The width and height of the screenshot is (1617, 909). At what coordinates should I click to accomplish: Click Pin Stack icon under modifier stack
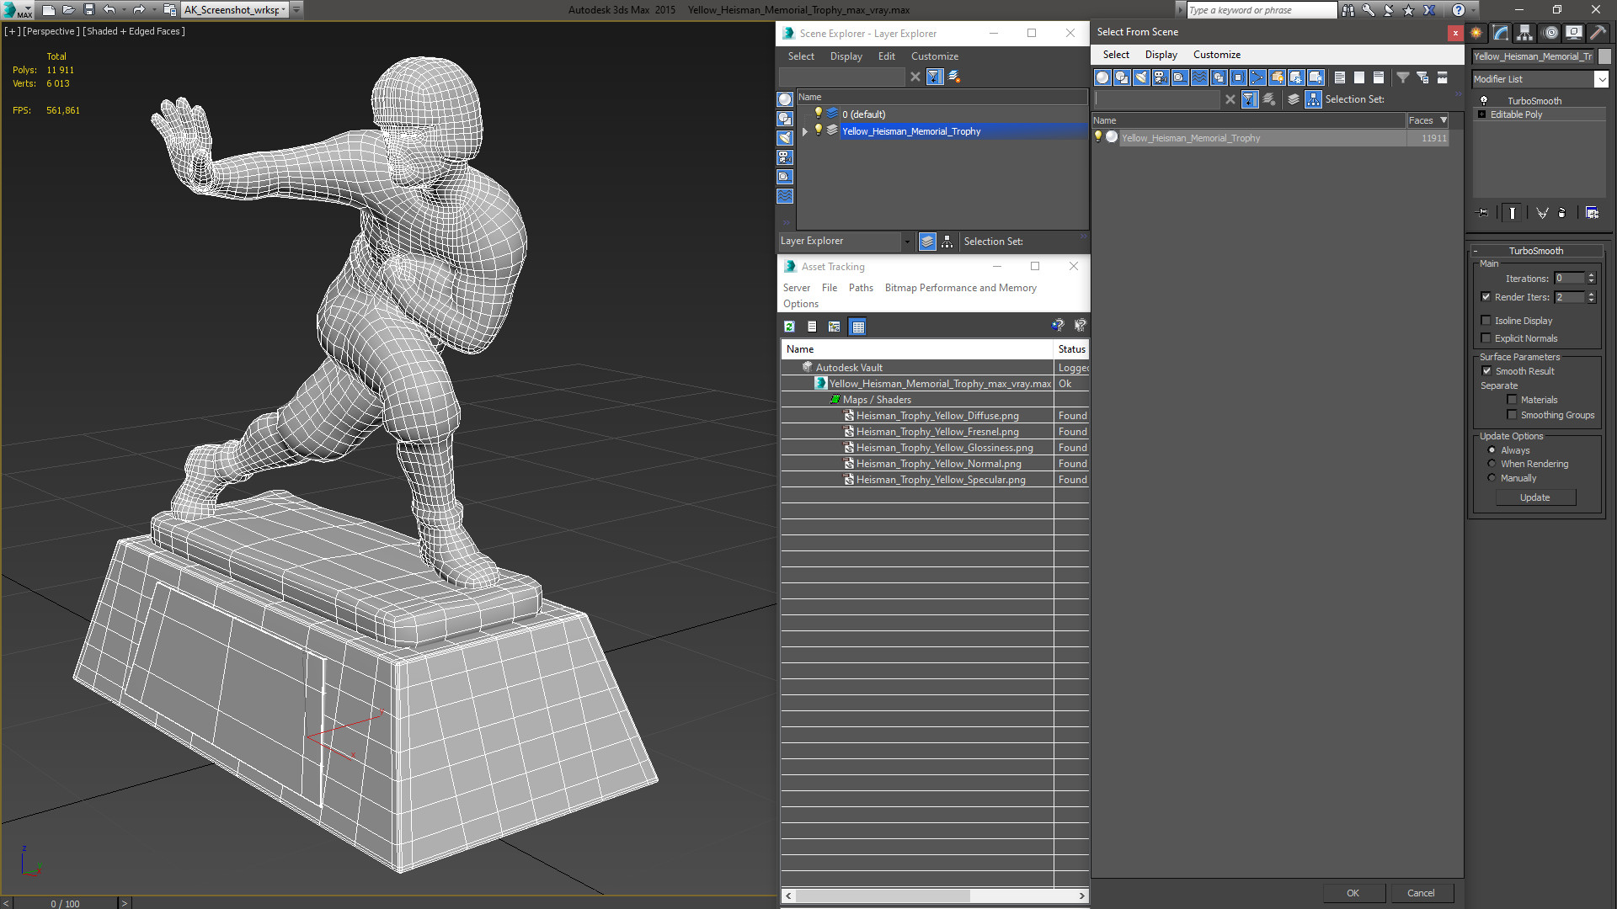pos(1483,213)
